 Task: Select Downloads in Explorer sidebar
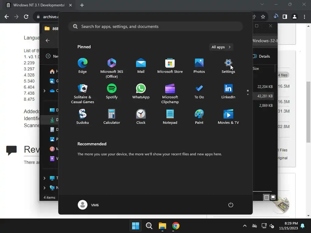click(x=50, y=120)
